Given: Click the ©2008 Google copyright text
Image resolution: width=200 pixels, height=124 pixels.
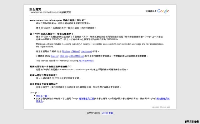Looking at the screenshot, I should (x=93, y=113).
